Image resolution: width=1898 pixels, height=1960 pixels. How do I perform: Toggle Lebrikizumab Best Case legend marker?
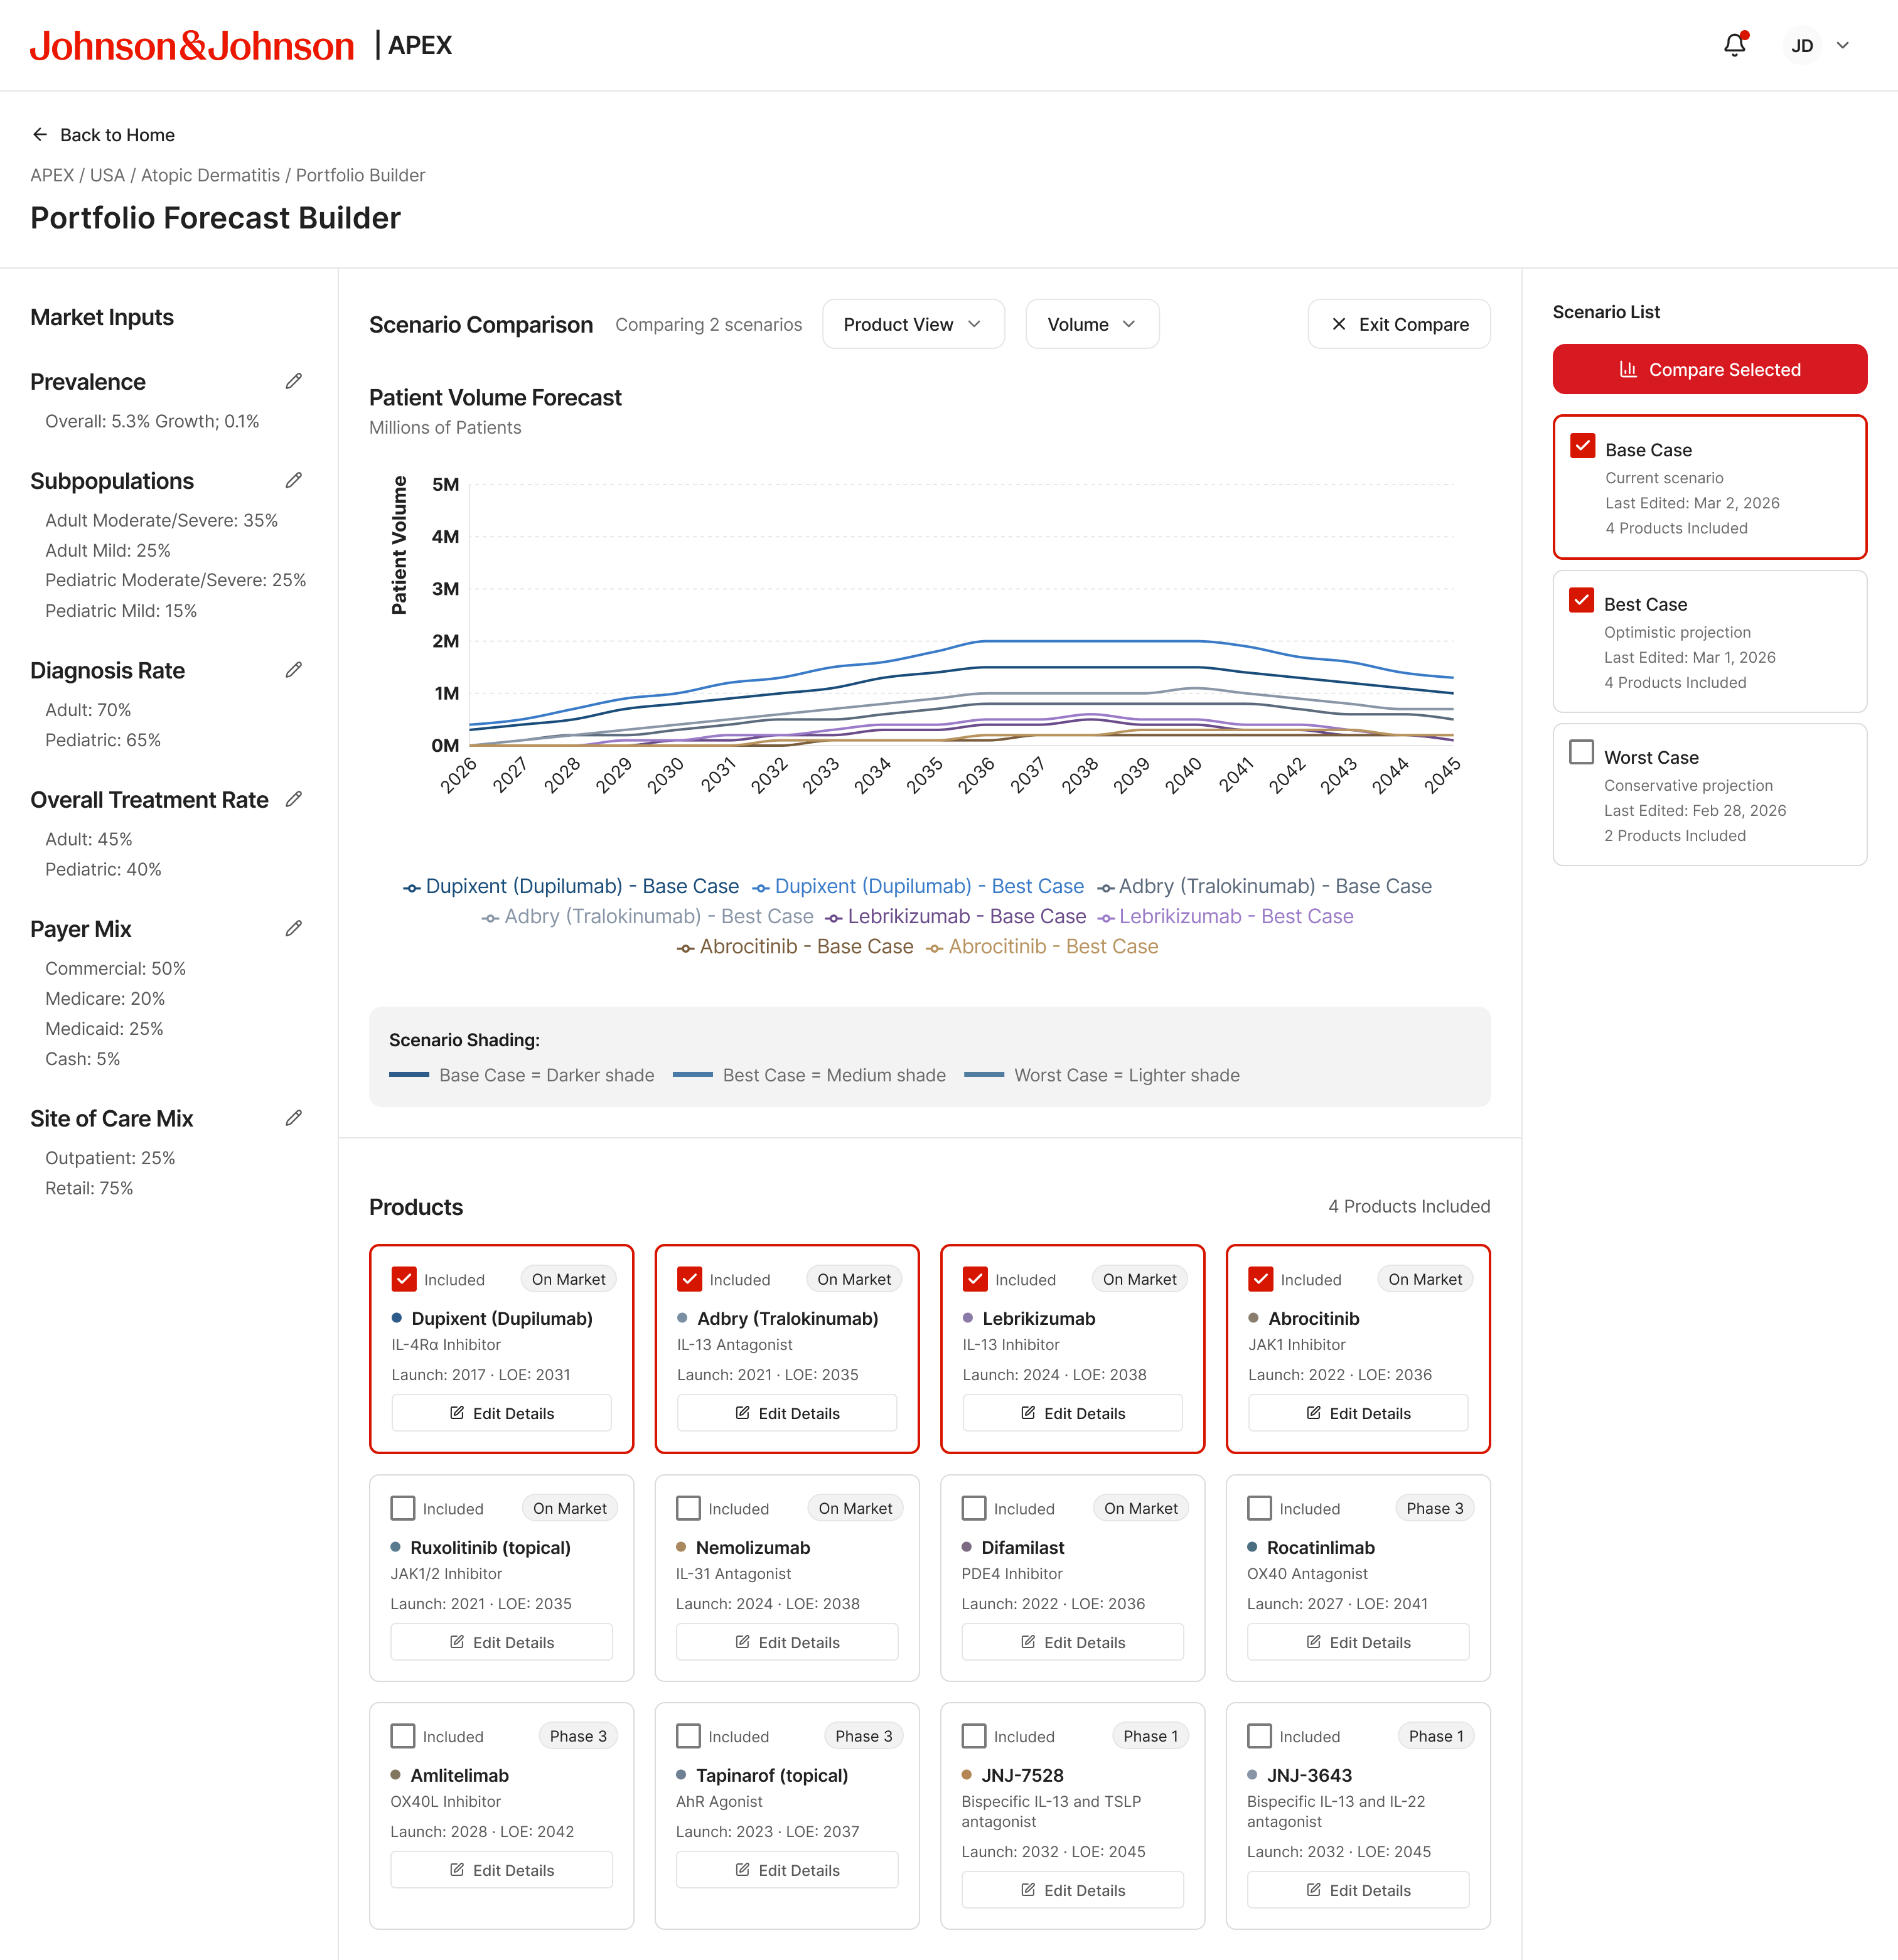click(x=1105, y=918)
